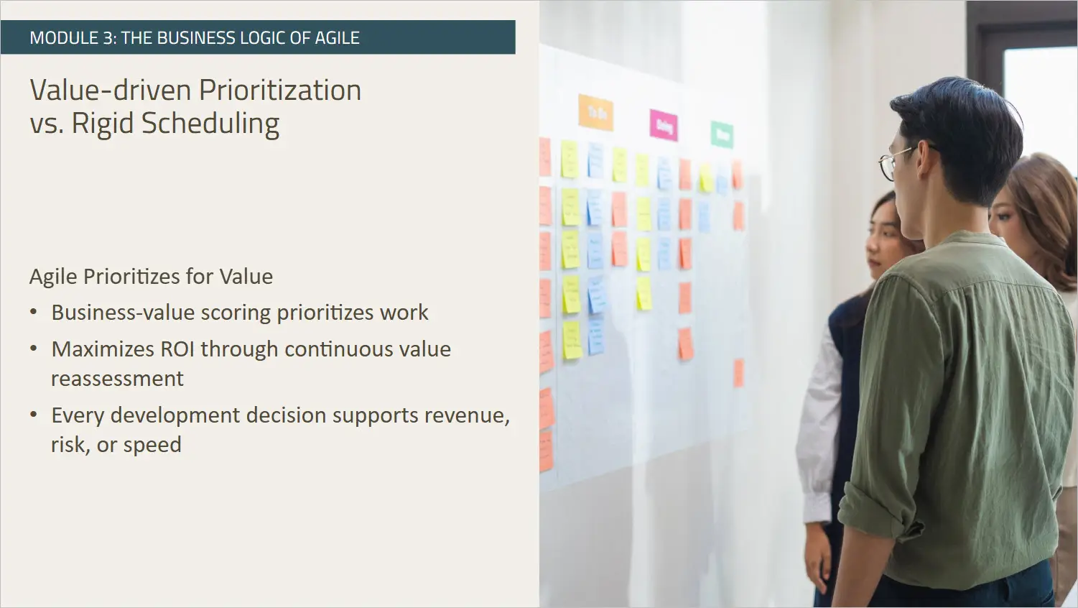
Task: Click the word "reassessment" in the second bullet
Action: 117,379
